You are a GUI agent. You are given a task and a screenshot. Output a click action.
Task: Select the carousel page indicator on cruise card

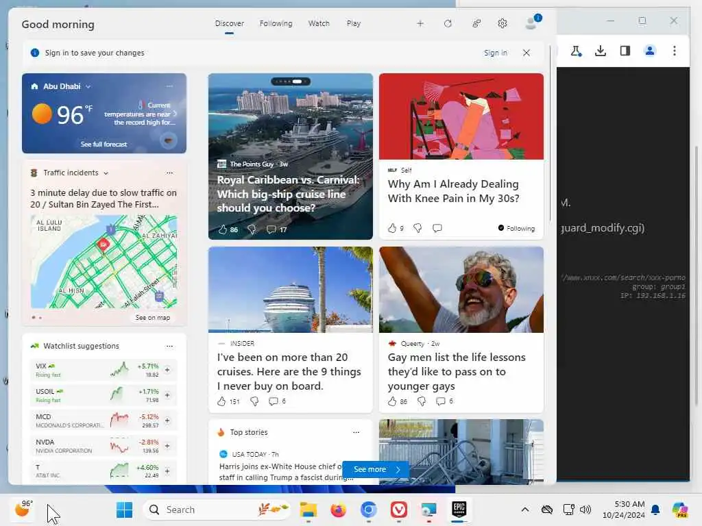(290, 82)
